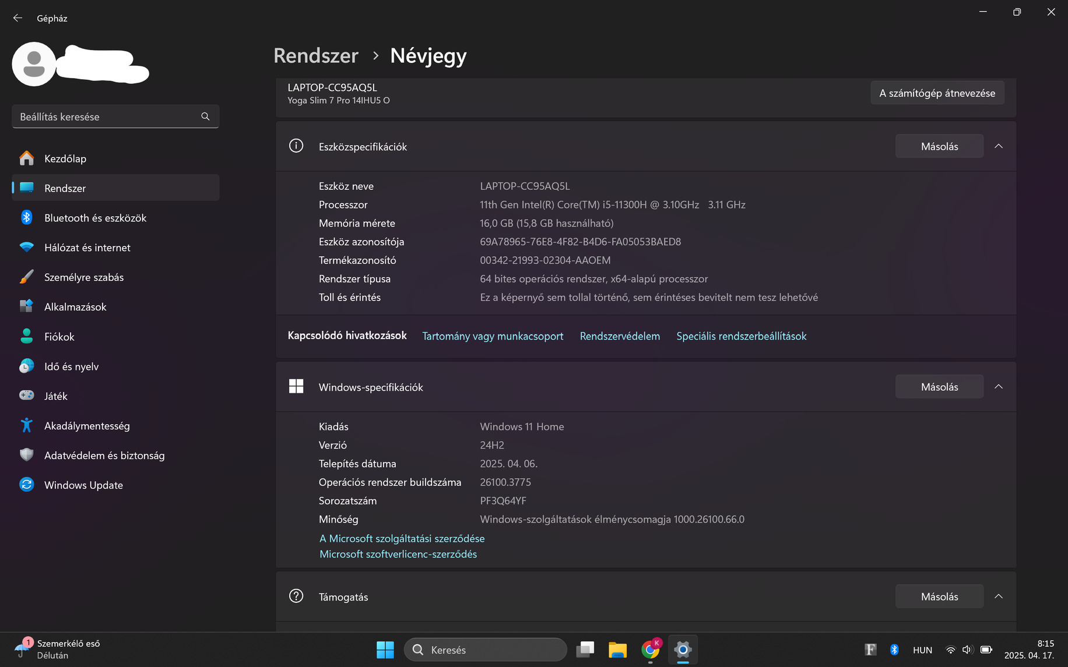Image resolution: width=1068 pixels, height=667 pixels.
Task: Open the weather widget Szemerkélő eső
Action: click(x=58, y=650)
